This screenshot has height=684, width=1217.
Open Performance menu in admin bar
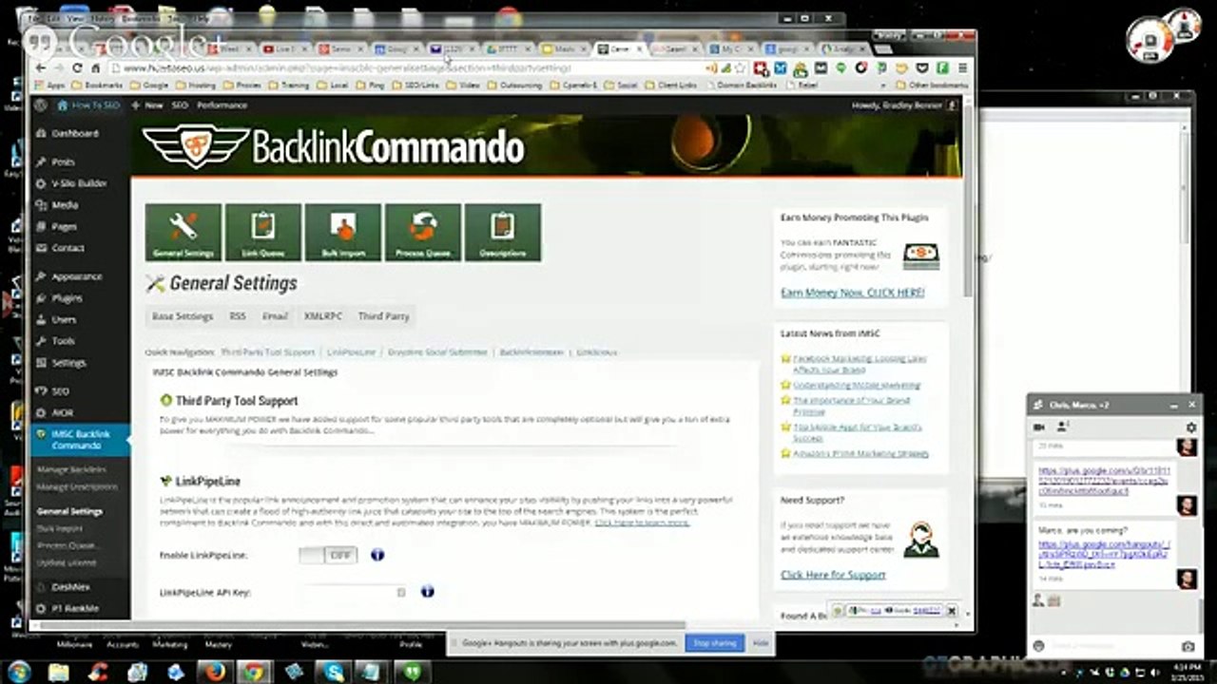[222, 105]
